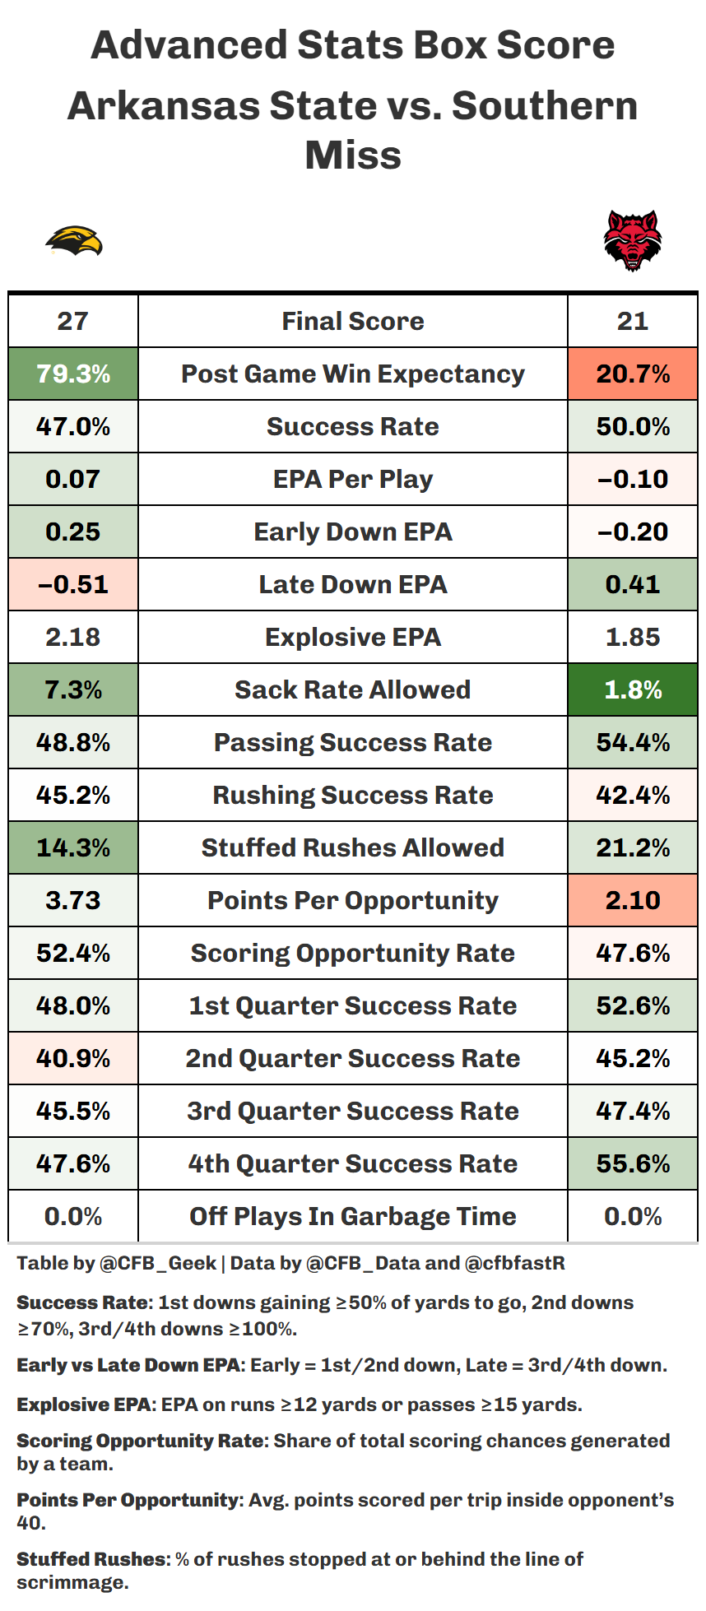Screen dimensions: 706x1611
Task: Select the Off Plays In Garbage Time label
Action: [x=352, y=1216]
